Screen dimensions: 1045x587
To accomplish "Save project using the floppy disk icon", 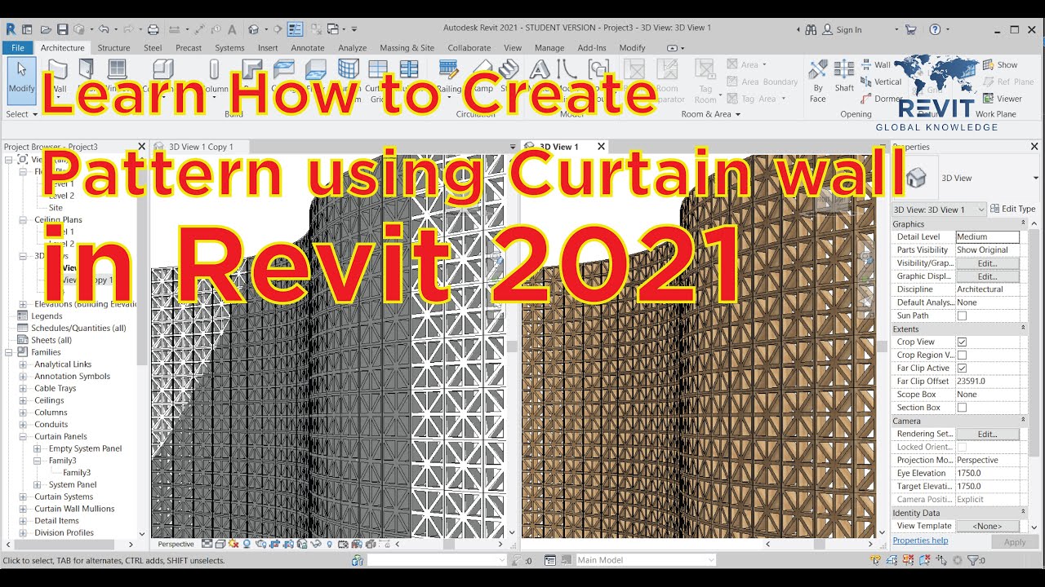I will click(62, 29).
